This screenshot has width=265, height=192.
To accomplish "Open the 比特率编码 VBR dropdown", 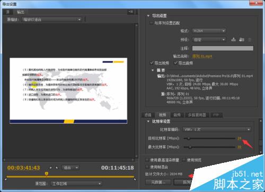I will [x=217, y=130].
